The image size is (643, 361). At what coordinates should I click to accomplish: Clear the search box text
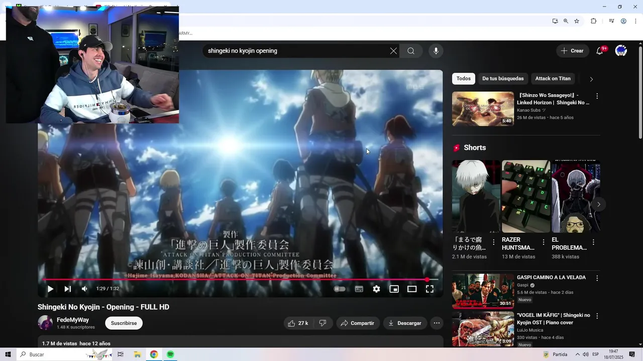(x=393, y=51)
